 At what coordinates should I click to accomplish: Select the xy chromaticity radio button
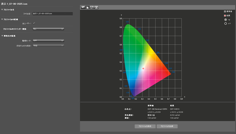coord(225,19)
